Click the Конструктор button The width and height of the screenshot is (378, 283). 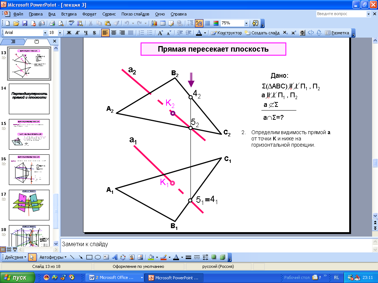[227, 33]
